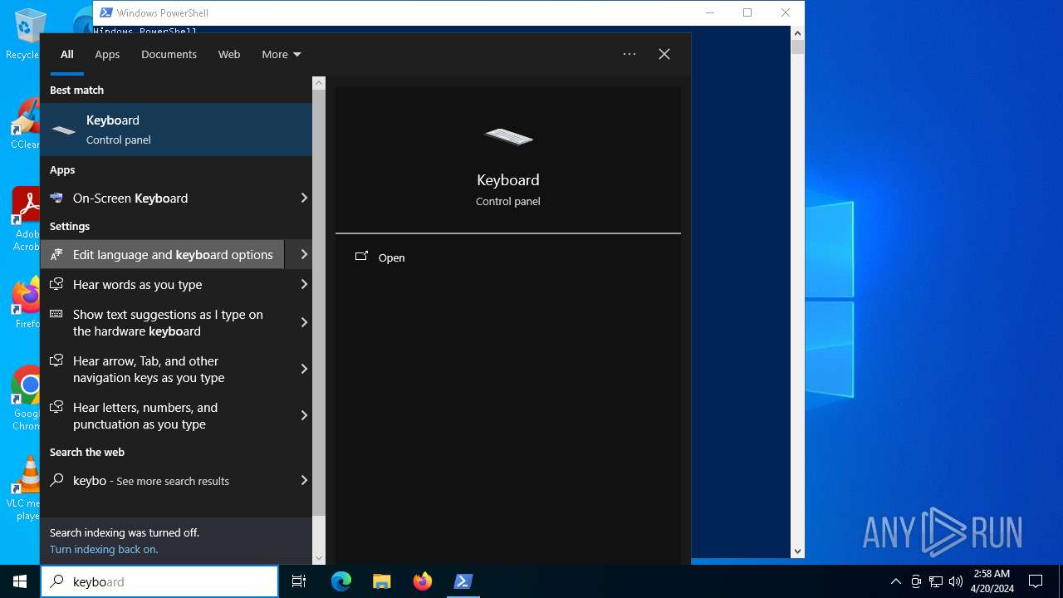
Task: Show hidden system tray icons
Action: click(x=895, y=581)
